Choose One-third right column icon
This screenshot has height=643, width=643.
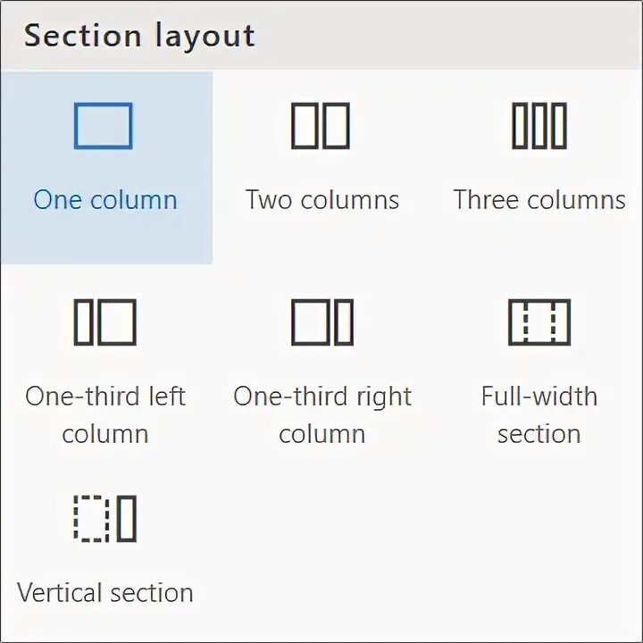click(x=321, y=322)
